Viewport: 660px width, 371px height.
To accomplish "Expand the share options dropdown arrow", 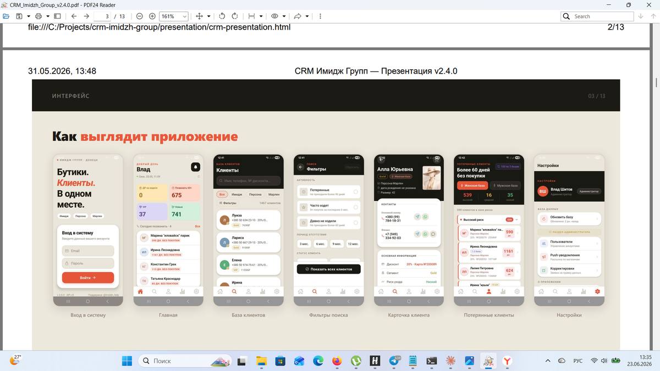I will pyautogui.click(x=307, y=16).
